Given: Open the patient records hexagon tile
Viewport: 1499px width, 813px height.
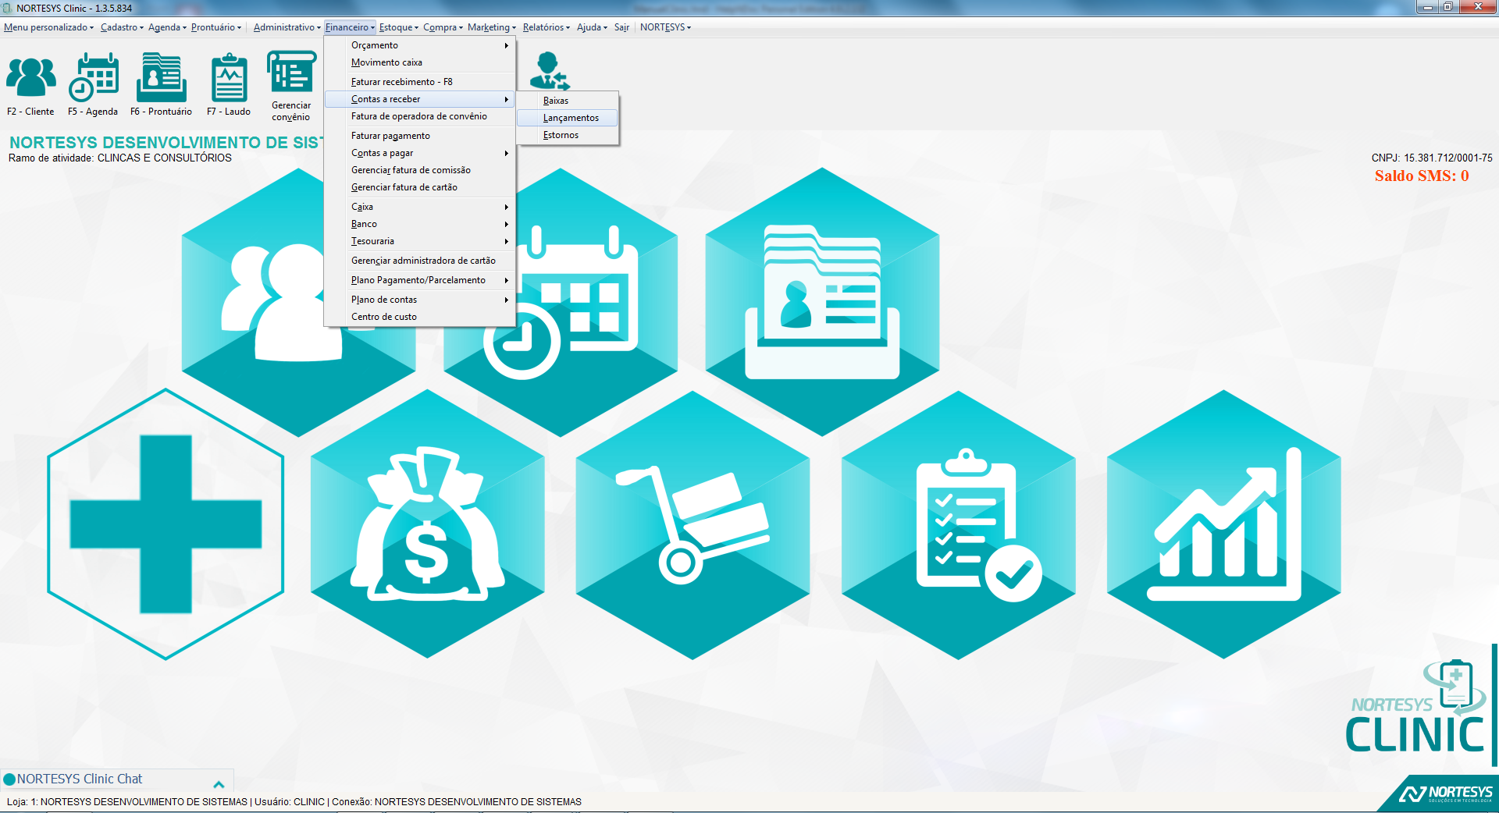Looking at the screenshot, I should coord(822,302).
